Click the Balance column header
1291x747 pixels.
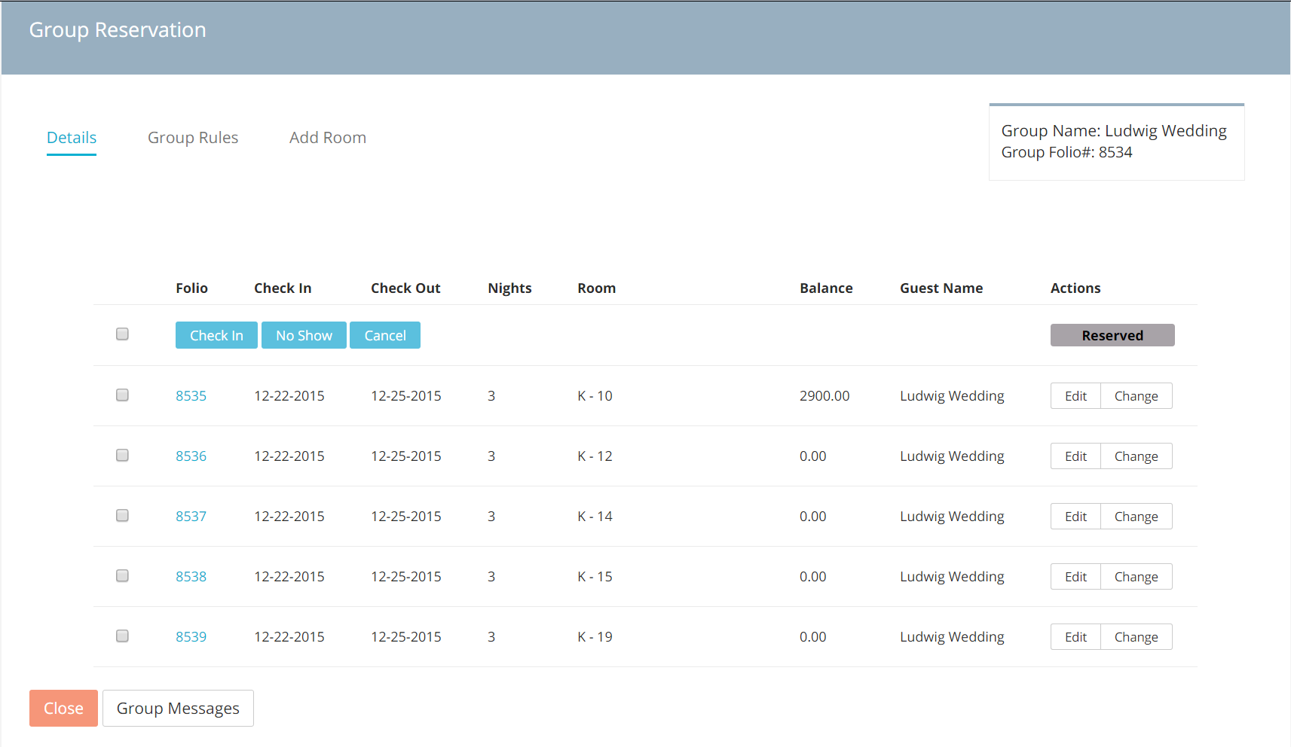pos(826,288)
